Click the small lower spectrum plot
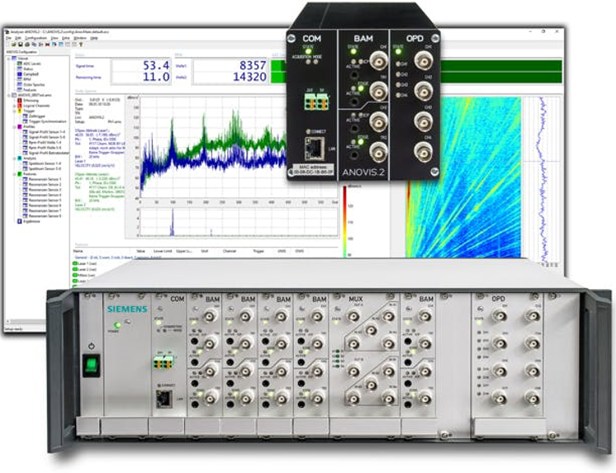 tap(239, 222)
